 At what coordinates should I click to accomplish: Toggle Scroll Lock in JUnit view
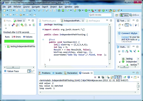[17, 25]
